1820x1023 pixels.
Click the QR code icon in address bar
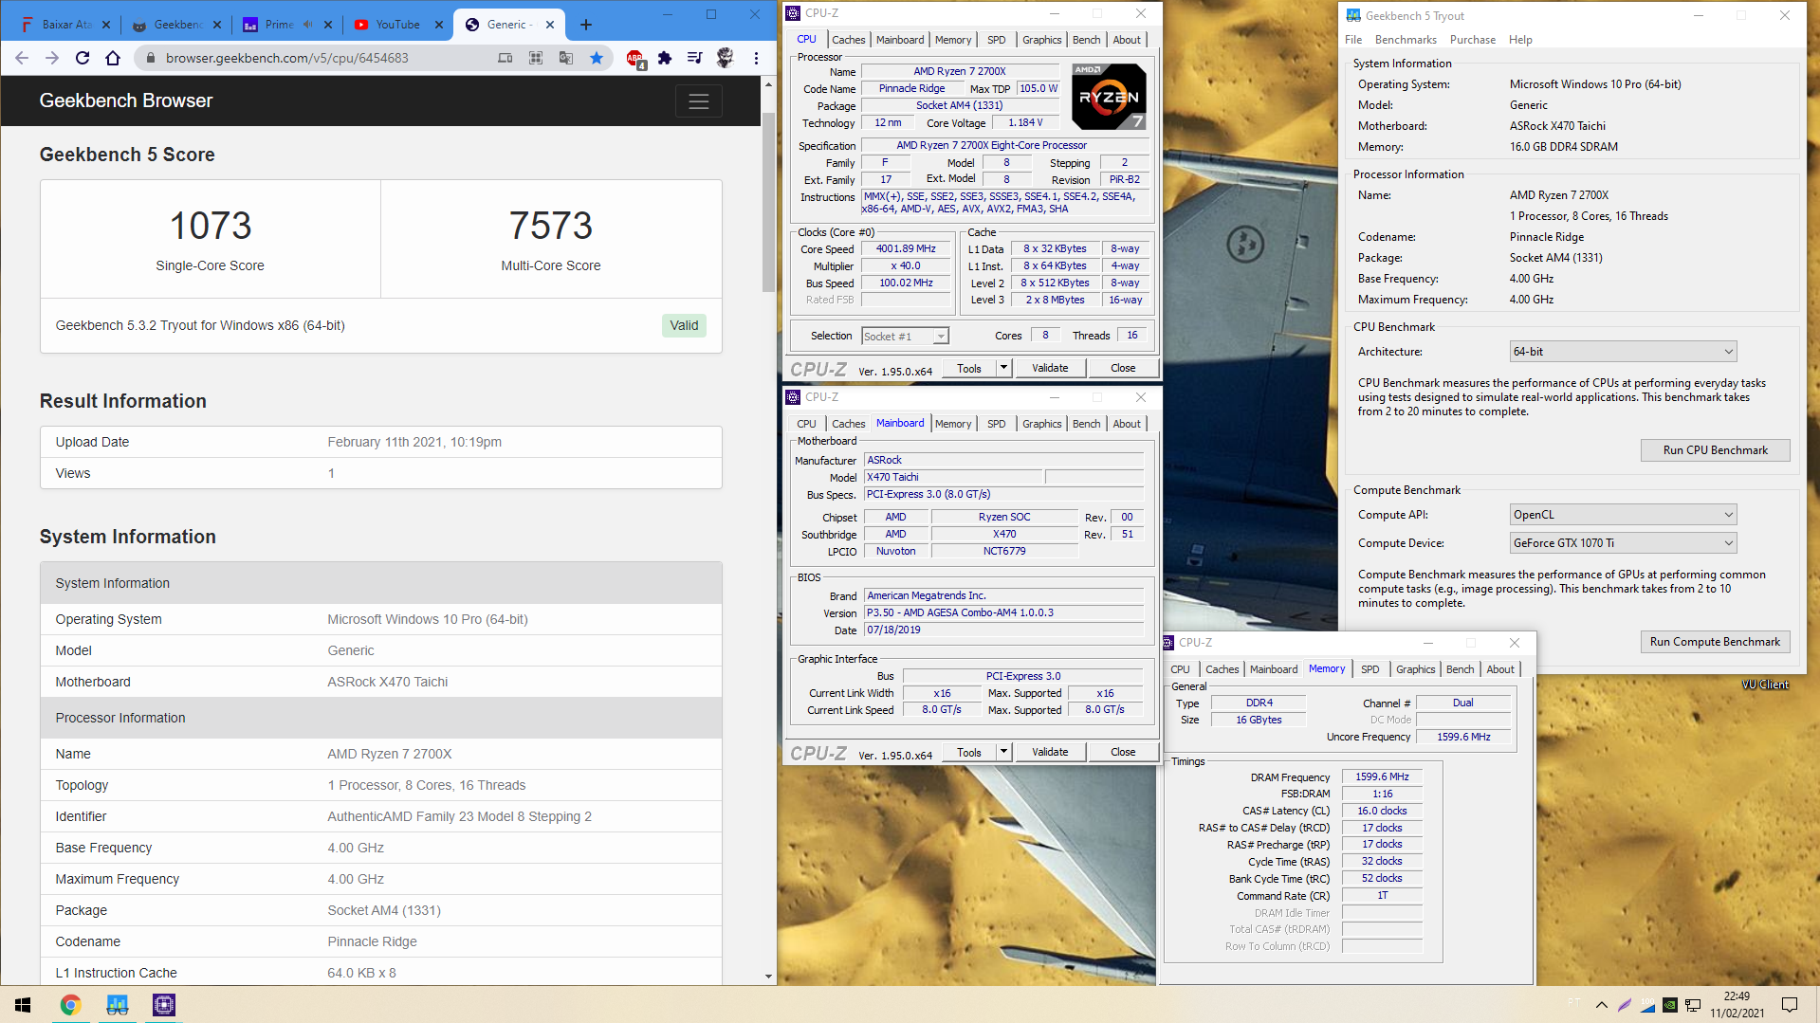pos(536,58)
